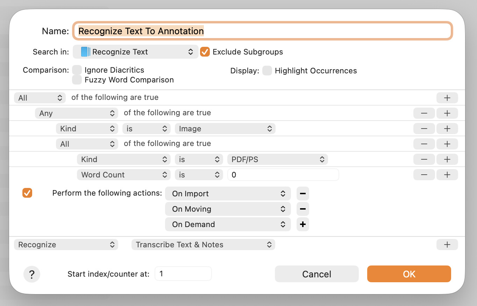Remove the Kind is PDF/PS condition
Screen dimensions: 477x306
coord(424,159)
